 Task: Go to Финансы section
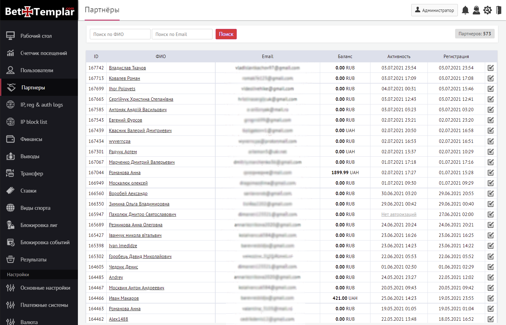pyautogui.click(x=31, y=139)
